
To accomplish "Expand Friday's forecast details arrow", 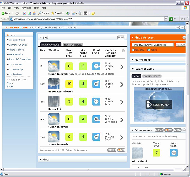I will (x=122, y=67).
